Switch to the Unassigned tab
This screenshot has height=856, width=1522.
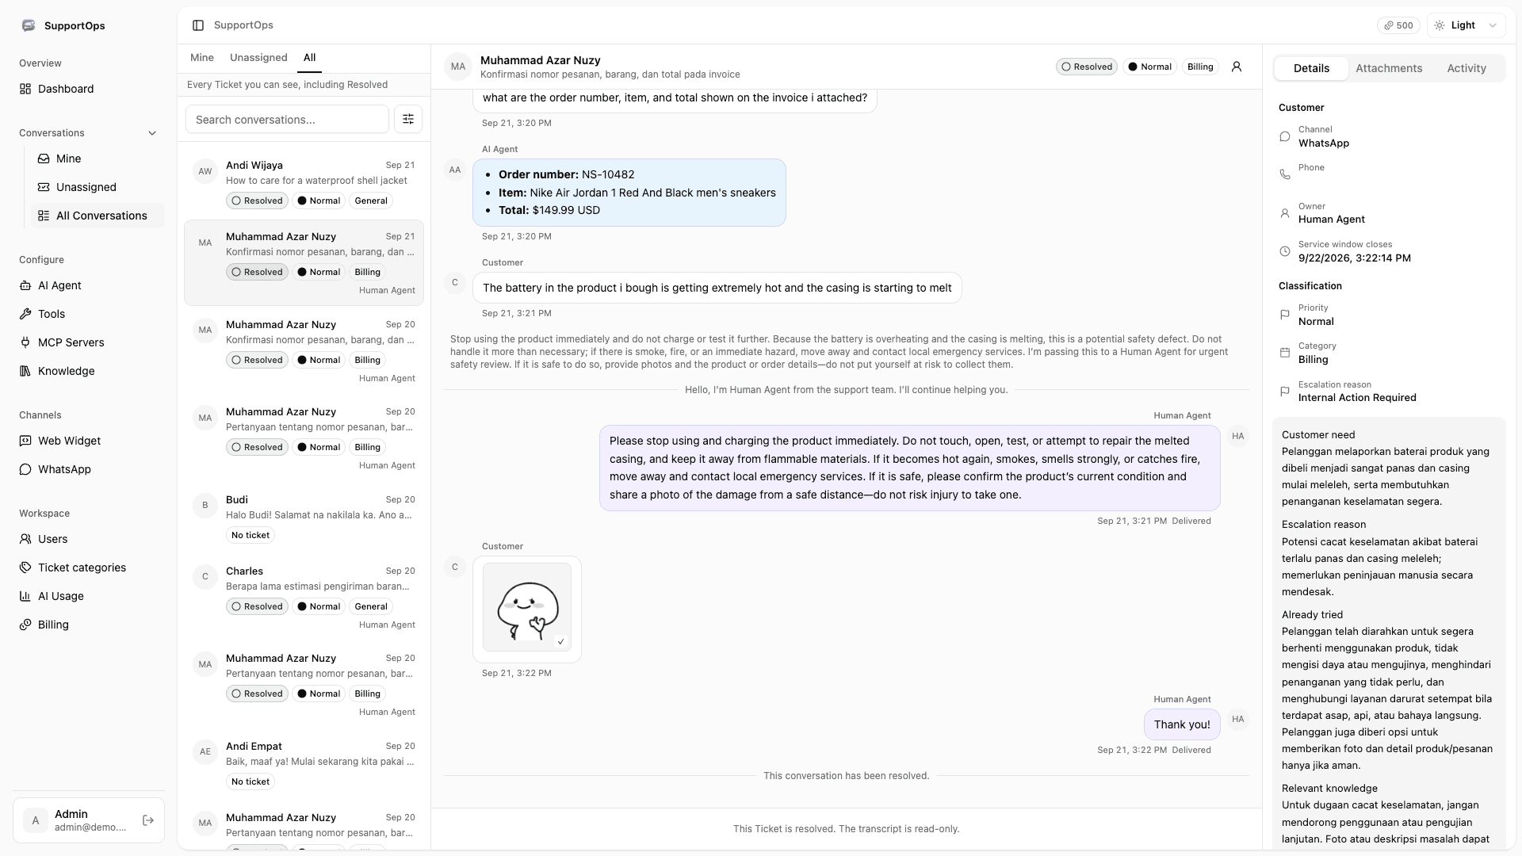coord(258,57)
